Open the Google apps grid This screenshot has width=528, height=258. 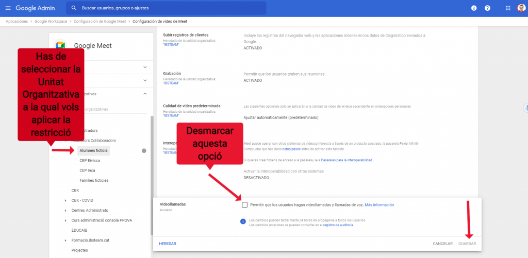pos(508,8)
